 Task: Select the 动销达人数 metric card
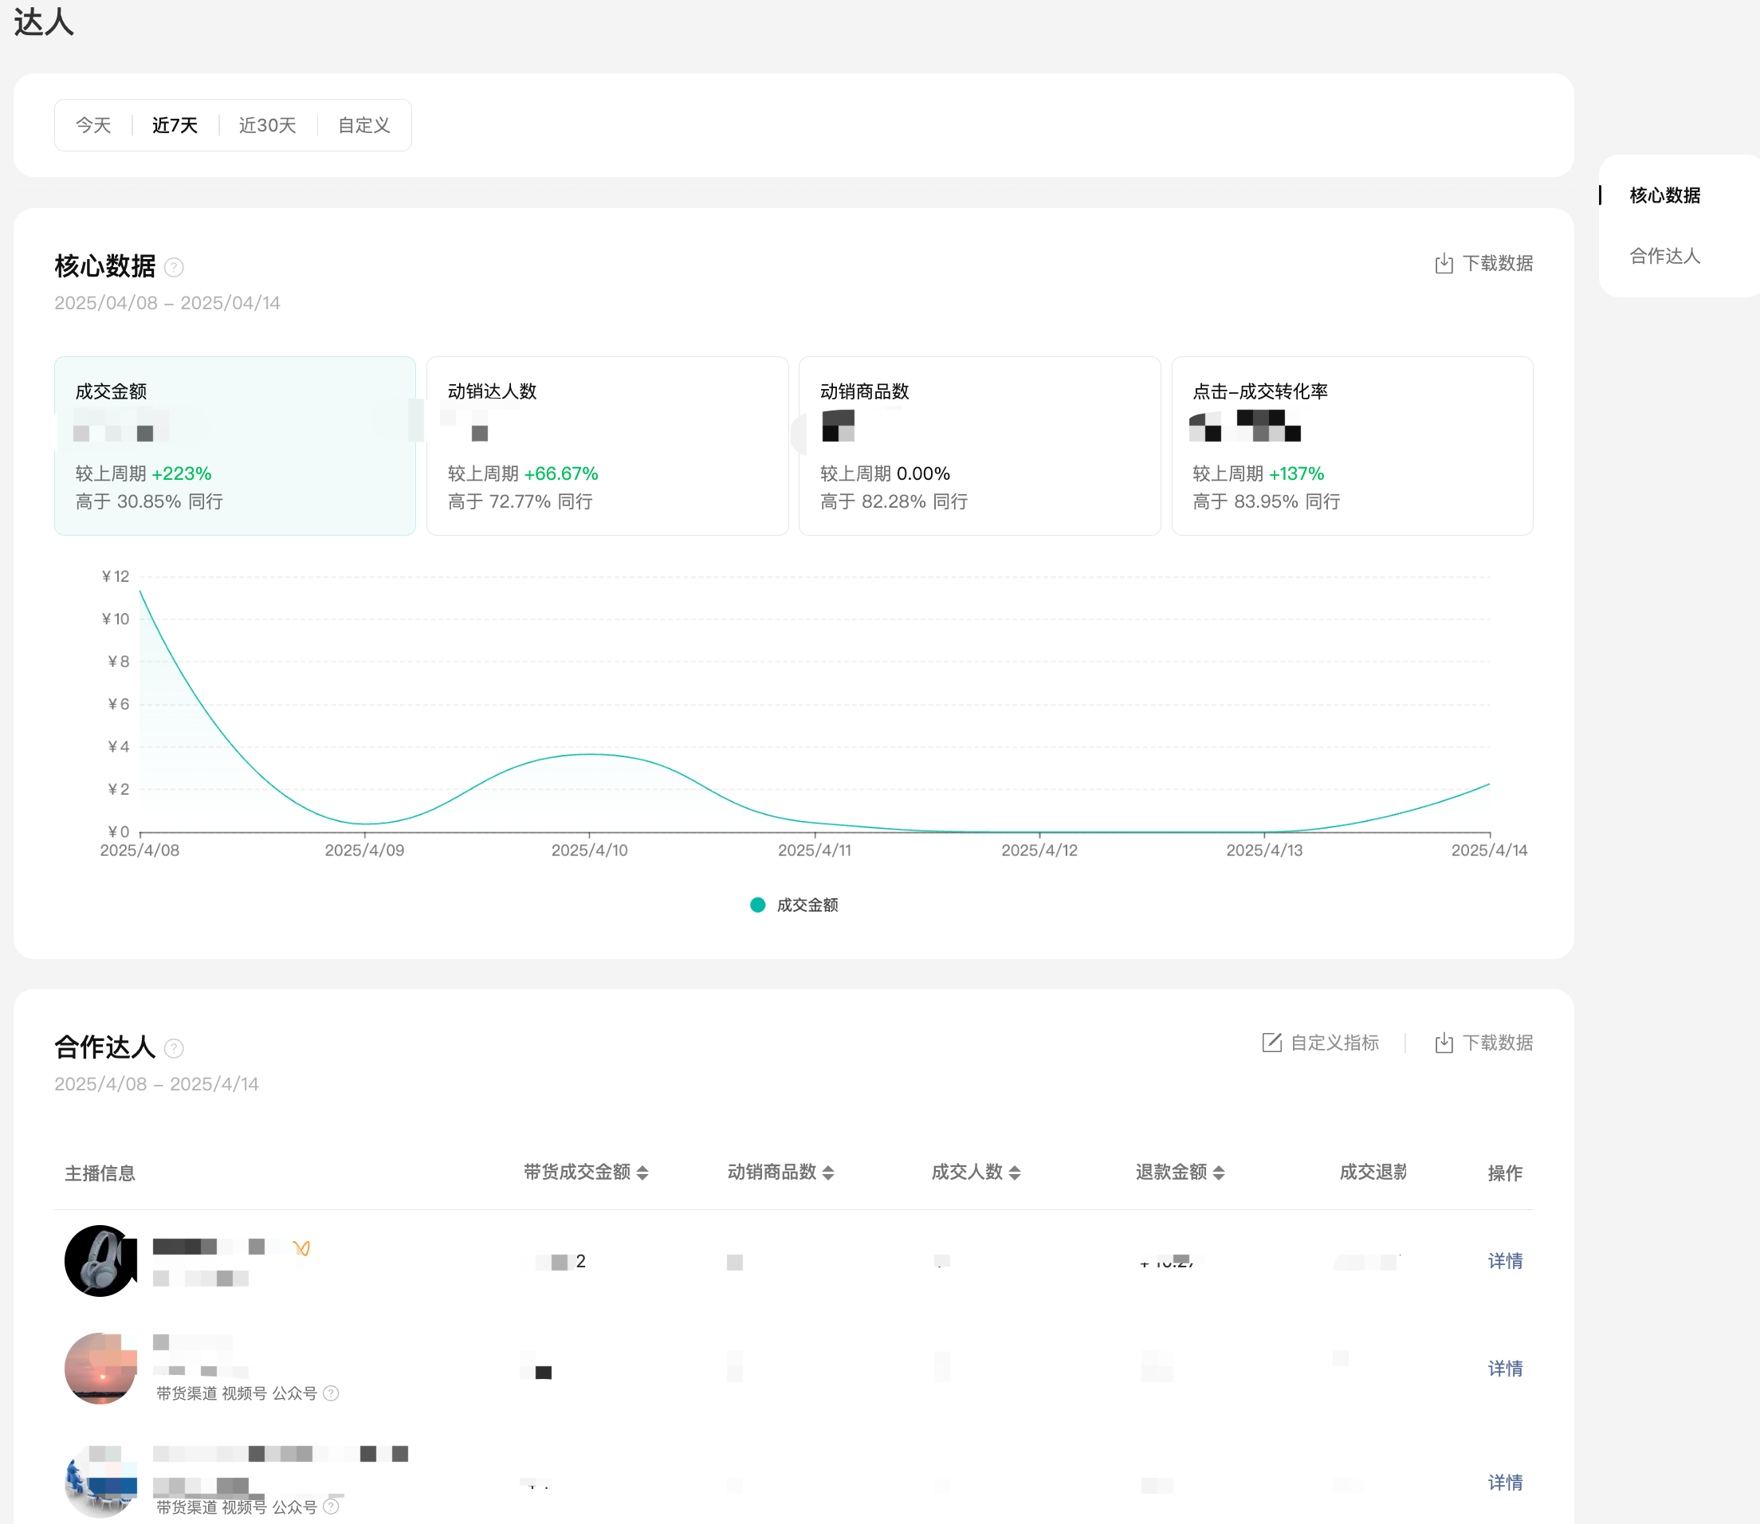607,446
